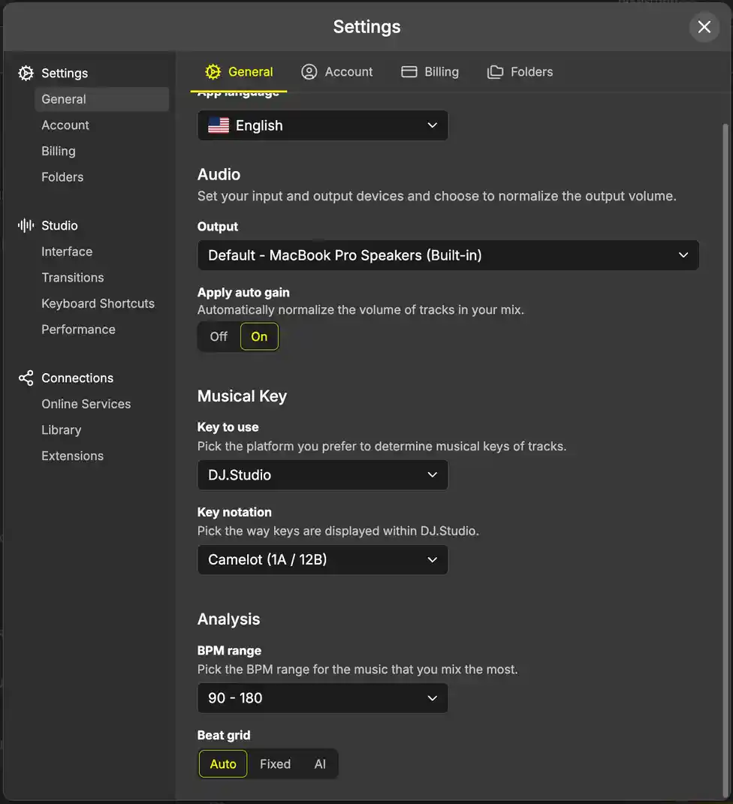
Task: Open Transitions settings in sidebar
Action: click(73, 277)
